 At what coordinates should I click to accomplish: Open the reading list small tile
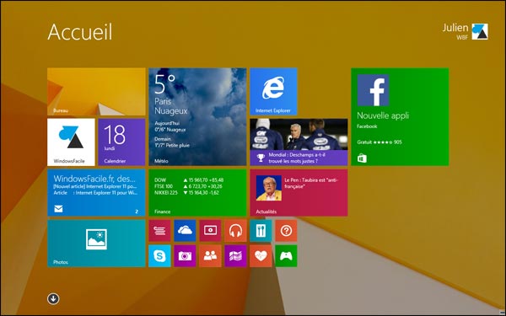tap(159, 231)
